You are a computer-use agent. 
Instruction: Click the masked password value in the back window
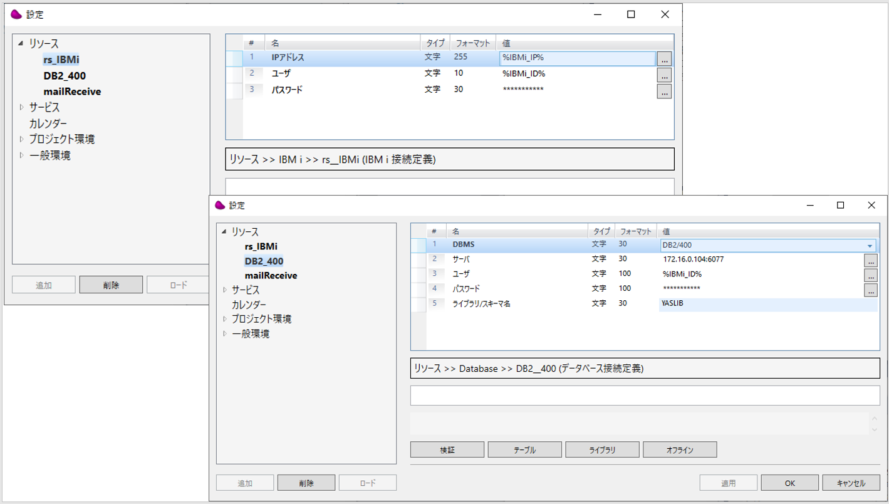[x=523, y=90]
